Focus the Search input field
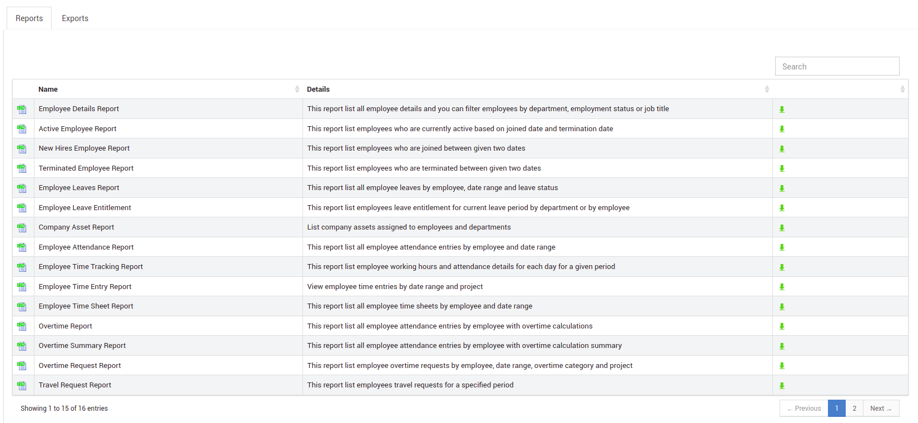 837,66
